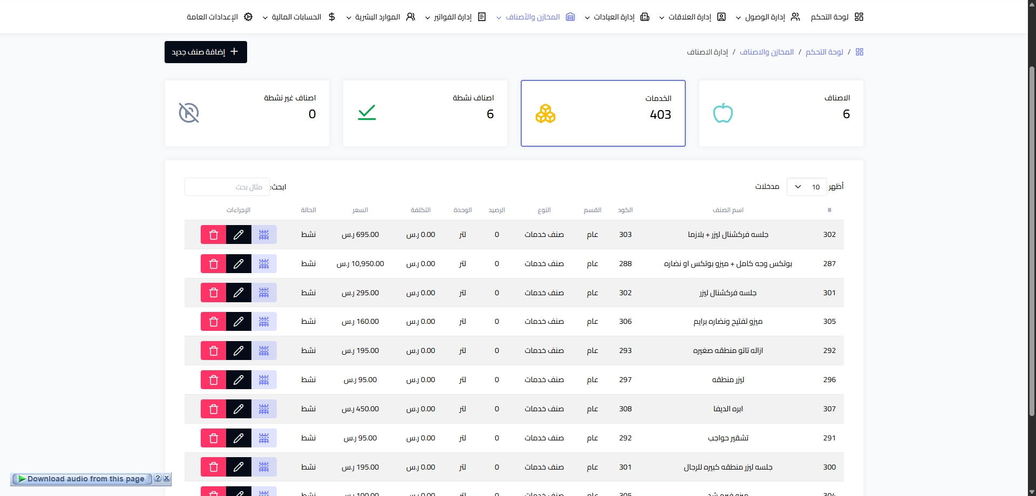Click the ابحث search input field
The image size is (1036, 496).
pos(227,187)
